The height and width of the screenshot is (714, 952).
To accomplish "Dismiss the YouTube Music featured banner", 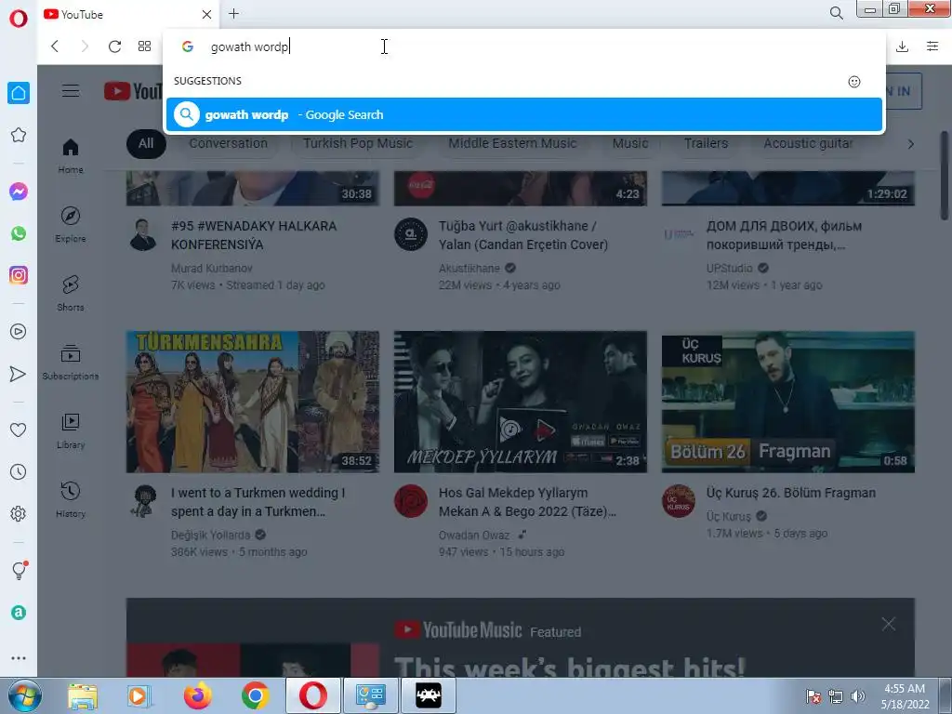I will [888, 624].
